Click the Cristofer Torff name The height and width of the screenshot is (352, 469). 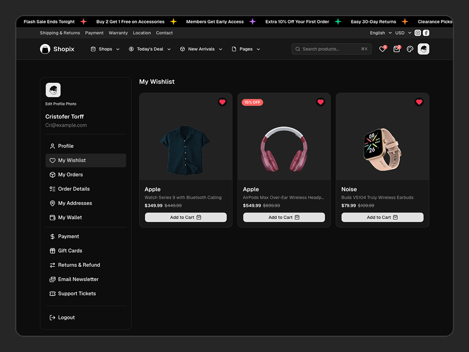point(64,116)
